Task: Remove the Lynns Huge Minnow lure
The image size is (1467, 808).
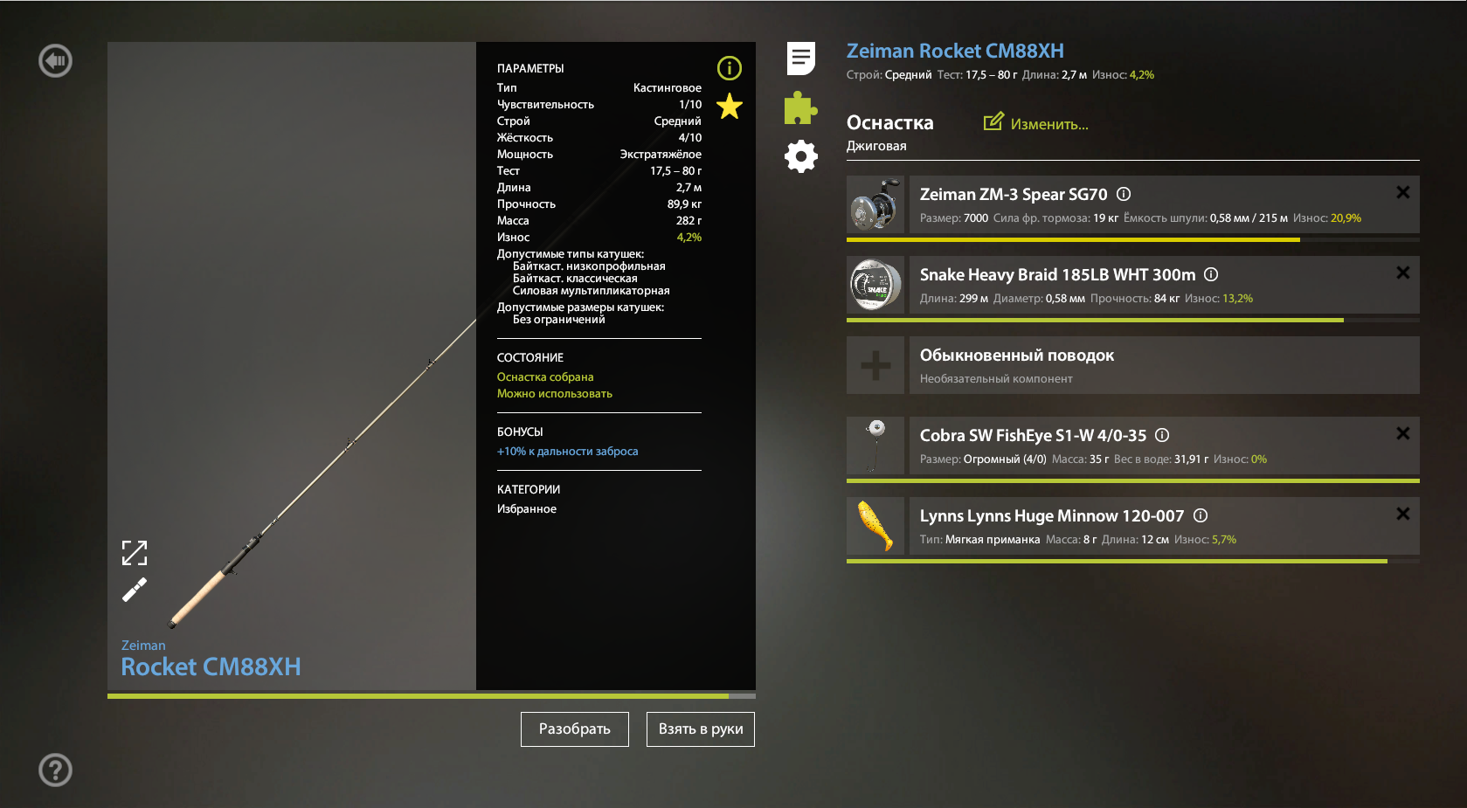Action: pos(1402,514)
